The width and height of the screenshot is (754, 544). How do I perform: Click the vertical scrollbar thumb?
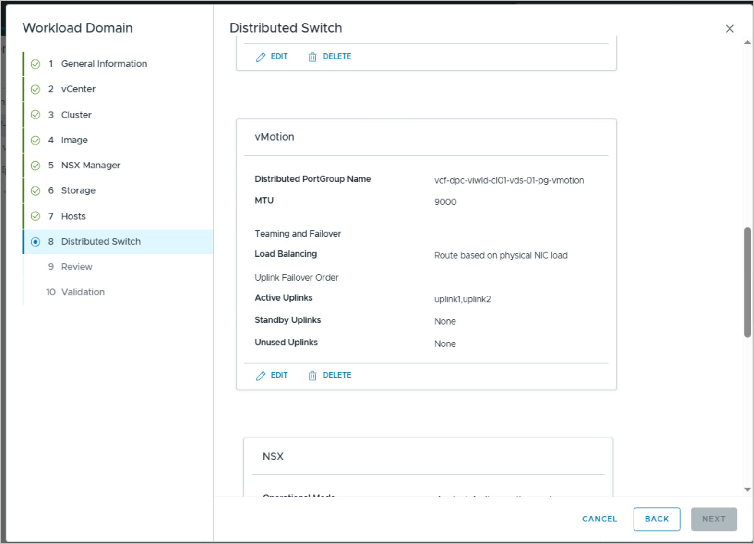point(747,282)
